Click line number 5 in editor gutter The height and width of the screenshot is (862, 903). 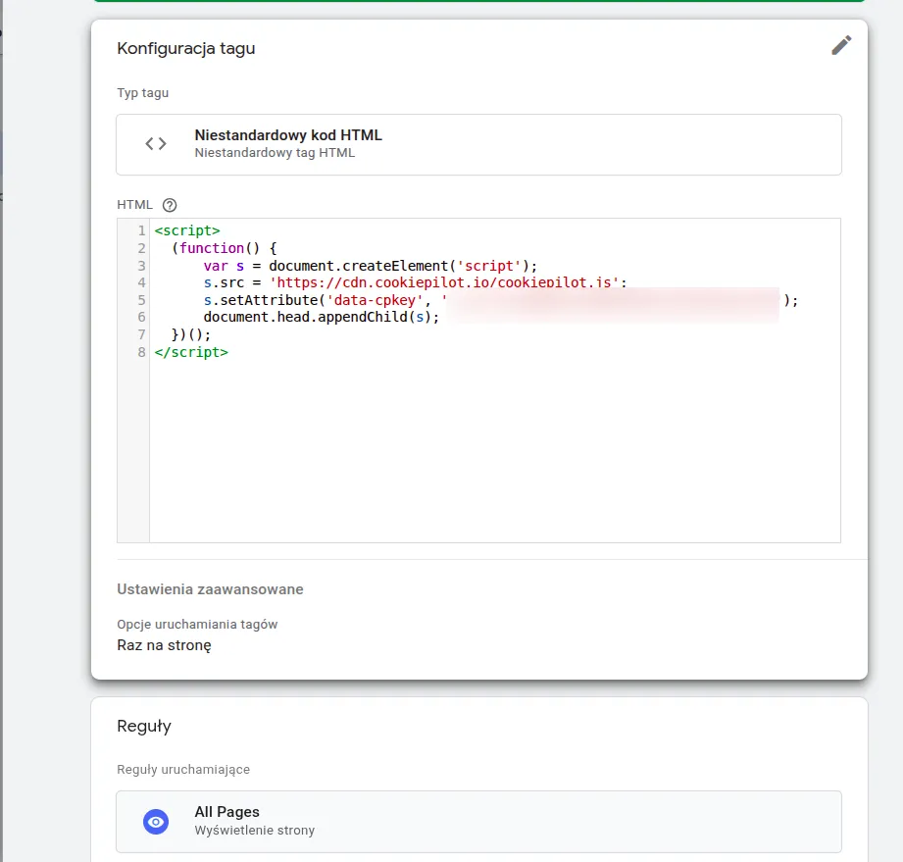point(141,301)
